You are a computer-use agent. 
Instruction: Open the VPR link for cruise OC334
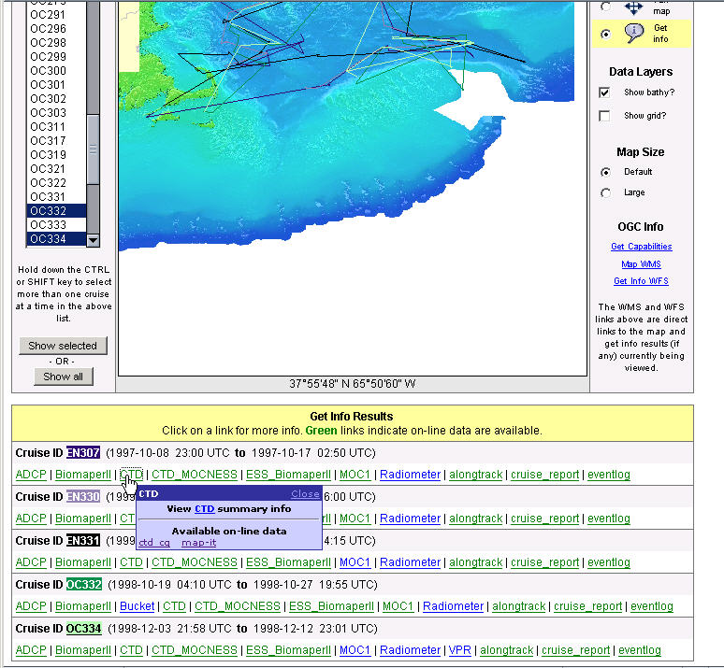pos(459,650)
